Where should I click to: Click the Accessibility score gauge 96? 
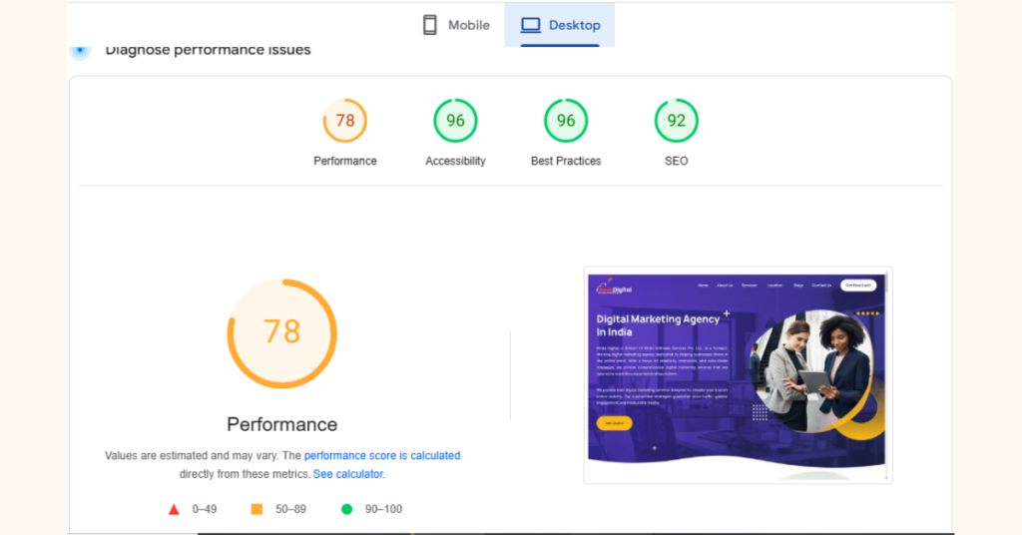455,121
